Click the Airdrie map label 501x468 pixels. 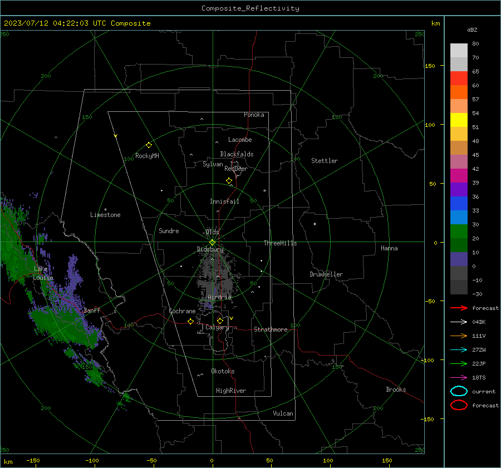(219, 297)
